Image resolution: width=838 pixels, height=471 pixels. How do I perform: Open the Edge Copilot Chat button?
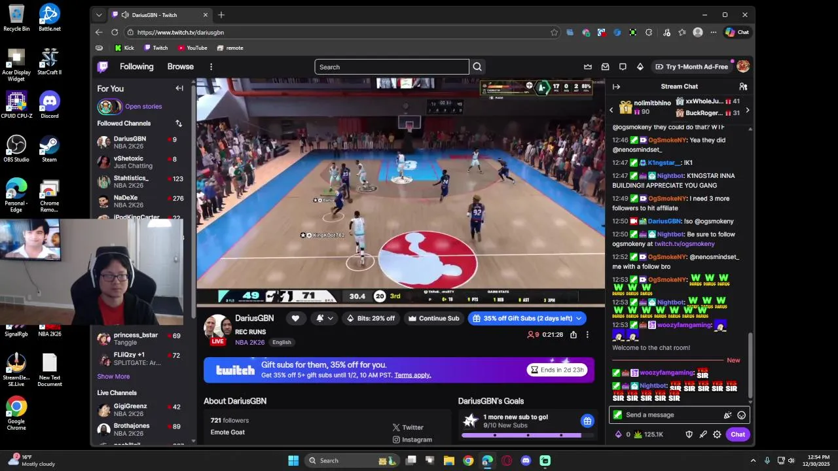[737, 32]
